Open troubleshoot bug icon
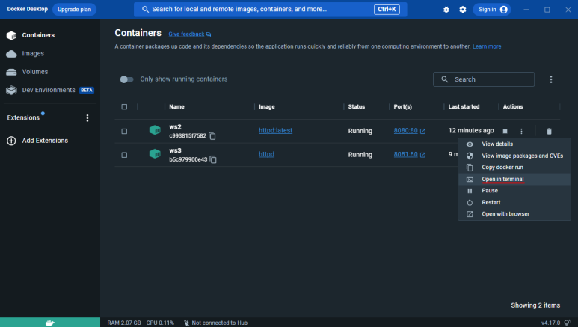This screenshot has width=578, height=327. coord(446,10)
